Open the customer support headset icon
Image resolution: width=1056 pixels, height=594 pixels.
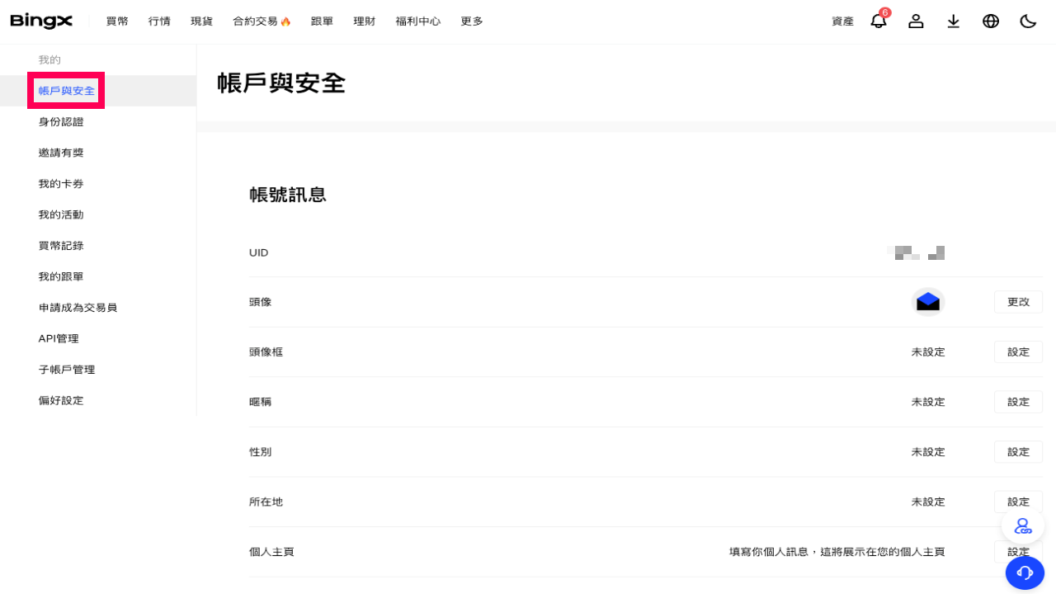click(x=1025, y=573)
